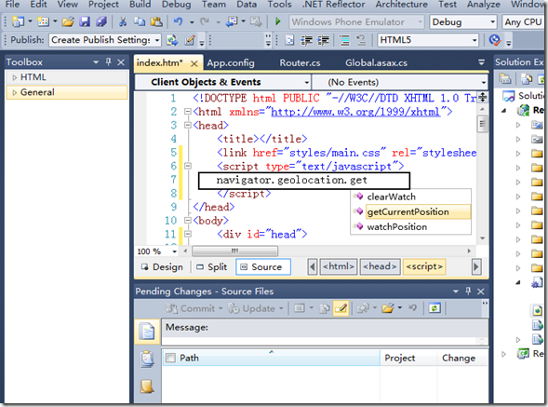Click the editor horizontal scrollbar thumb

[x=234, y=251]
